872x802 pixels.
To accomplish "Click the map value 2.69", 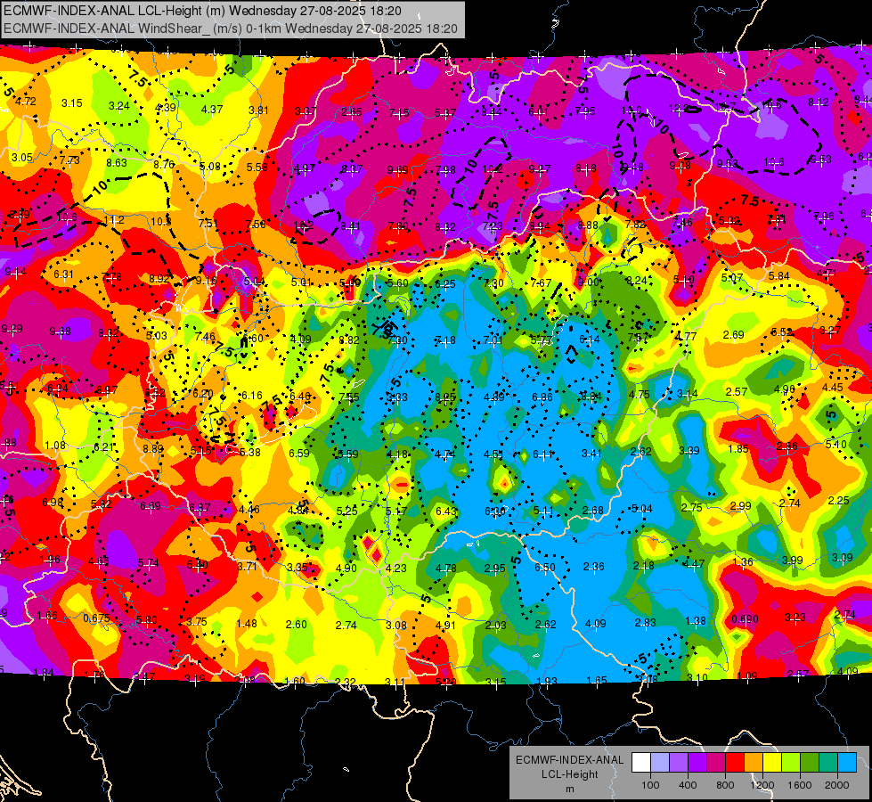I will point(734,334).
